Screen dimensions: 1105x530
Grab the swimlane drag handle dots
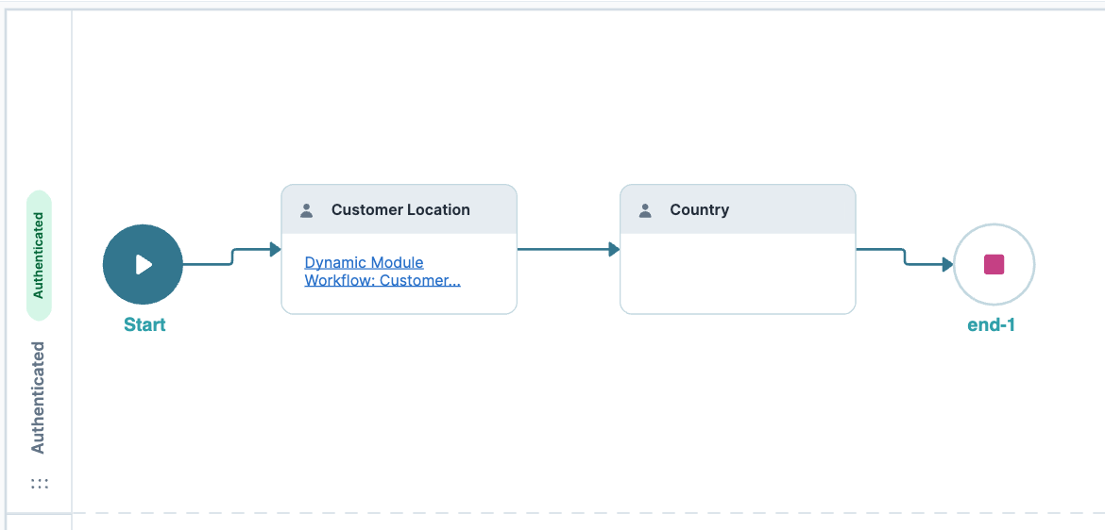coord(40,484)
